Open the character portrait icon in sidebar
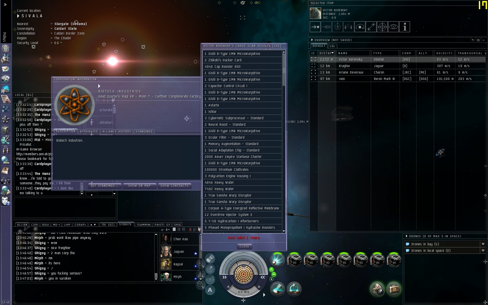This screenshot has height=305, width=488. (x=5, y=48)
